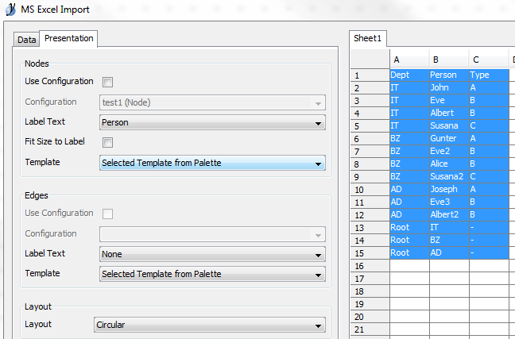Click row 1 header in the sheet
This screenshot has width=515, height=339.
click(370, 75)
